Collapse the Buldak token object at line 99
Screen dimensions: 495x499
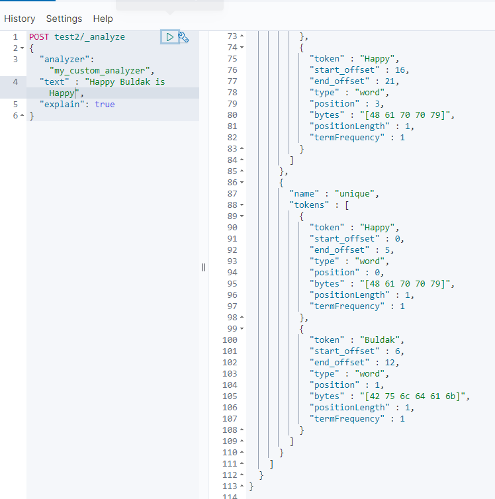click(241, 329)
